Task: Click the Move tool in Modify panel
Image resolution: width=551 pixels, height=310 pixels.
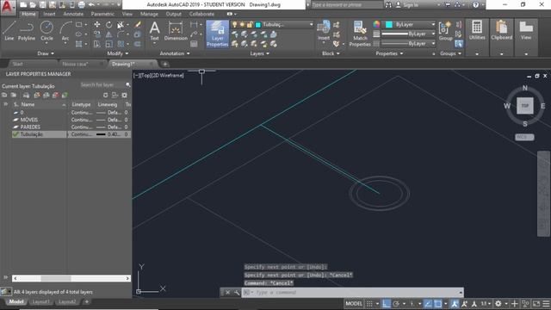Action: (x=97, y=25)
